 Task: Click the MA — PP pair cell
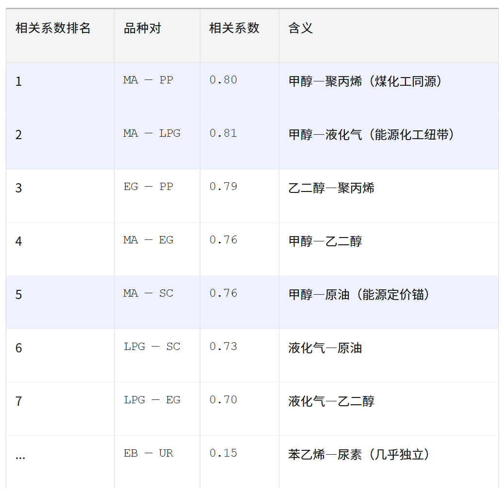[148, 80]
